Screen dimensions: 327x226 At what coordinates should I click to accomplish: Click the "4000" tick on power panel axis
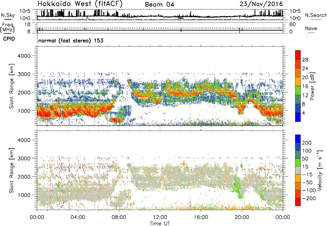pos(24,56)
